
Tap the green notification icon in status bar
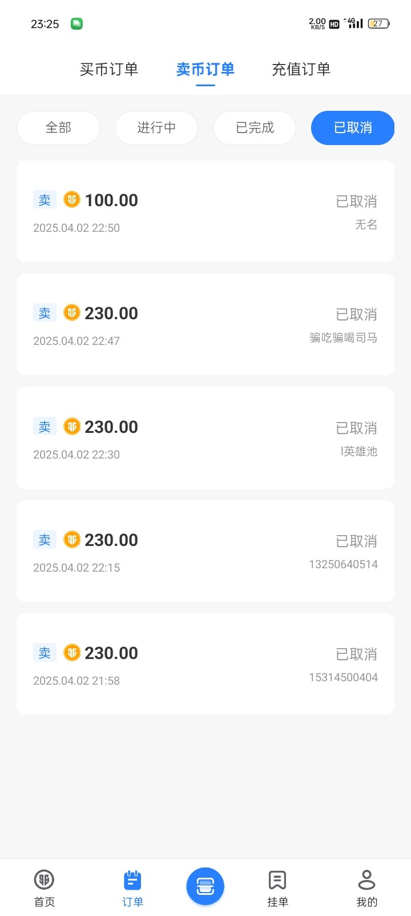[76, 23]
